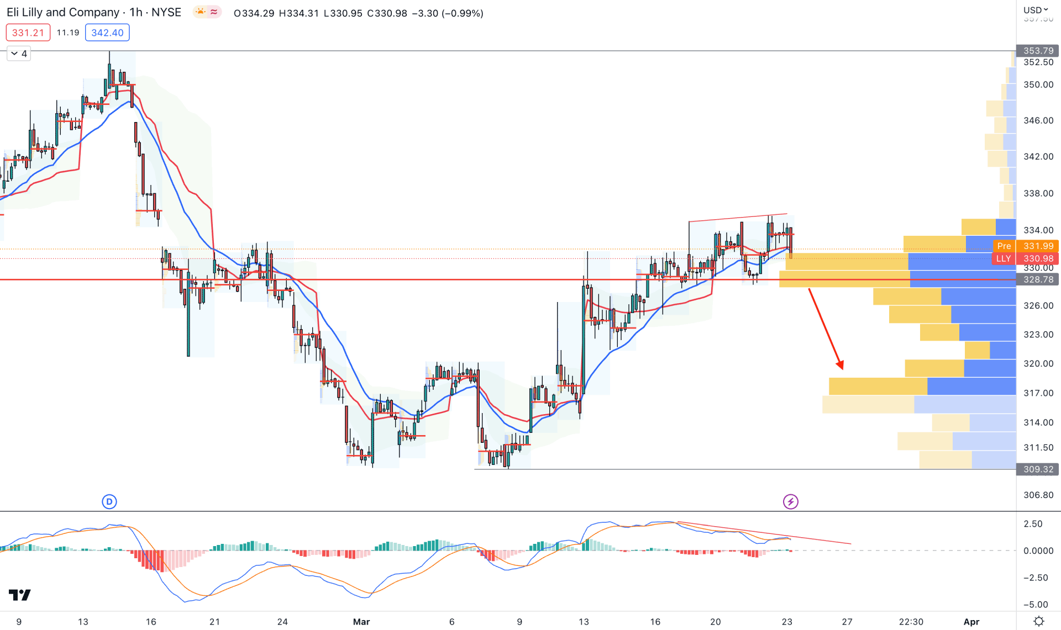Click the percent change −3.30 (−0.99%)
Screen dimensions: 1061x630
coord(448,13)
